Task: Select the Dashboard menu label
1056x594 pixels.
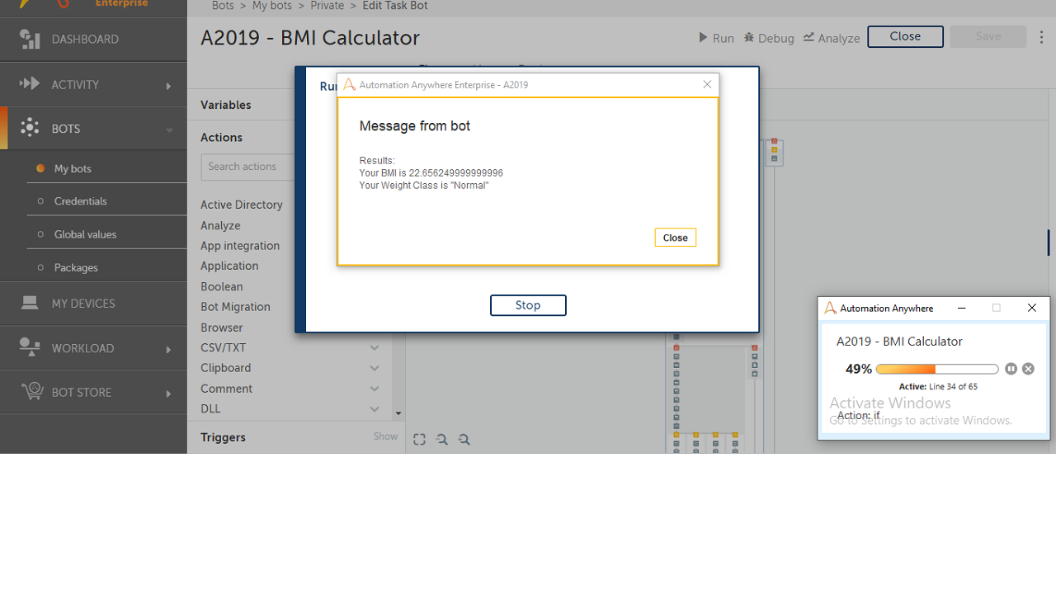Action: tap(85, 40)
